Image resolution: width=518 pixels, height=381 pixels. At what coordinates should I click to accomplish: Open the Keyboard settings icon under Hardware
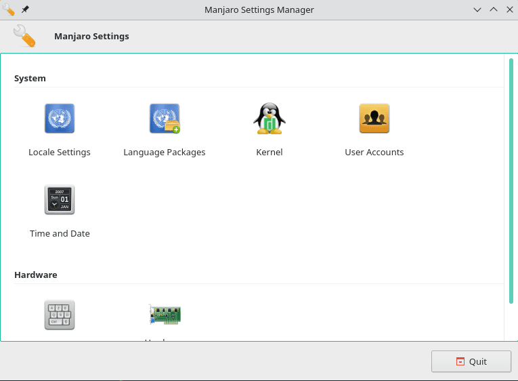[60, 315]
